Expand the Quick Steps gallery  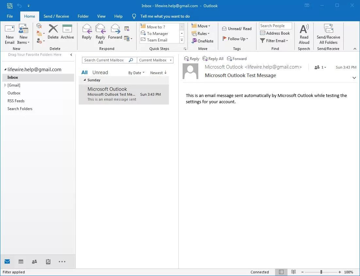point(182,40)
